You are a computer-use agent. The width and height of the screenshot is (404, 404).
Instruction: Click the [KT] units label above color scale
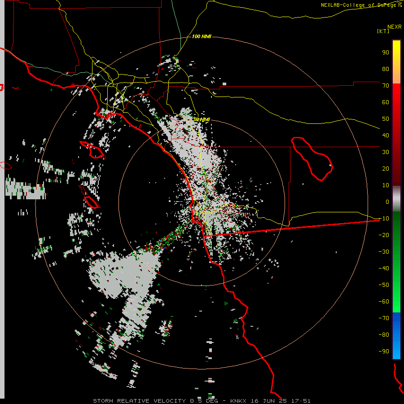pos(383,31)
